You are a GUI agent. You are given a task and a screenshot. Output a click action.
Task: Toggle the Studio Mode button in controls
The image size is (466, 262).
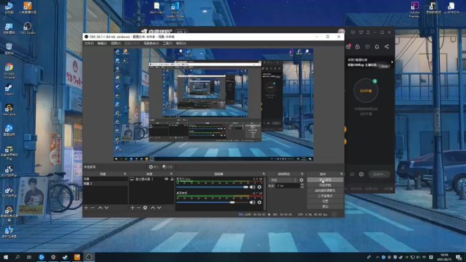tap(325, 196)
